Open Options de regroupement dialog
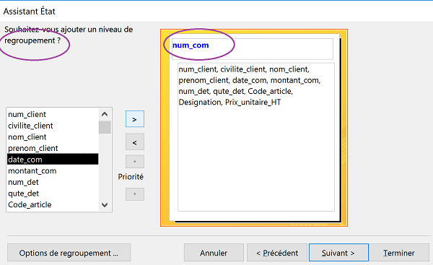 coord(69,253)
